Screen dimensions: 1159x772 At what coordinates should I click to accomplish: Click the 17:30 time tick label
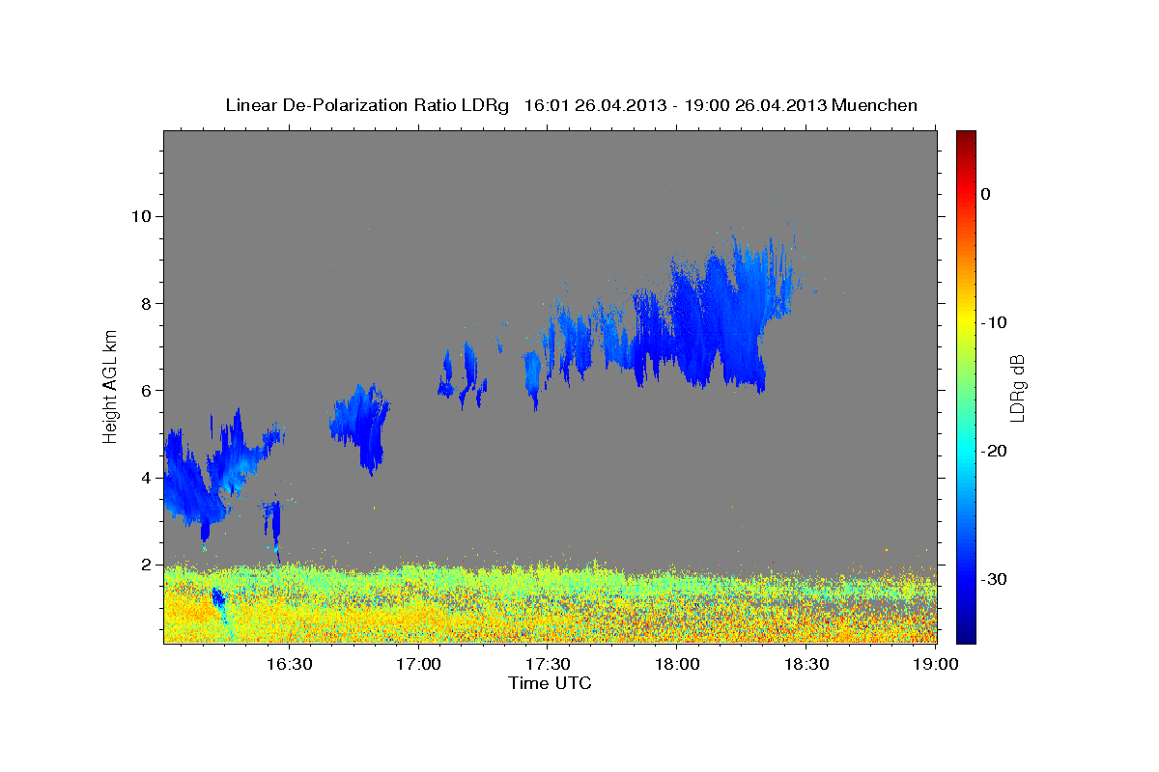tap(547, 665)
